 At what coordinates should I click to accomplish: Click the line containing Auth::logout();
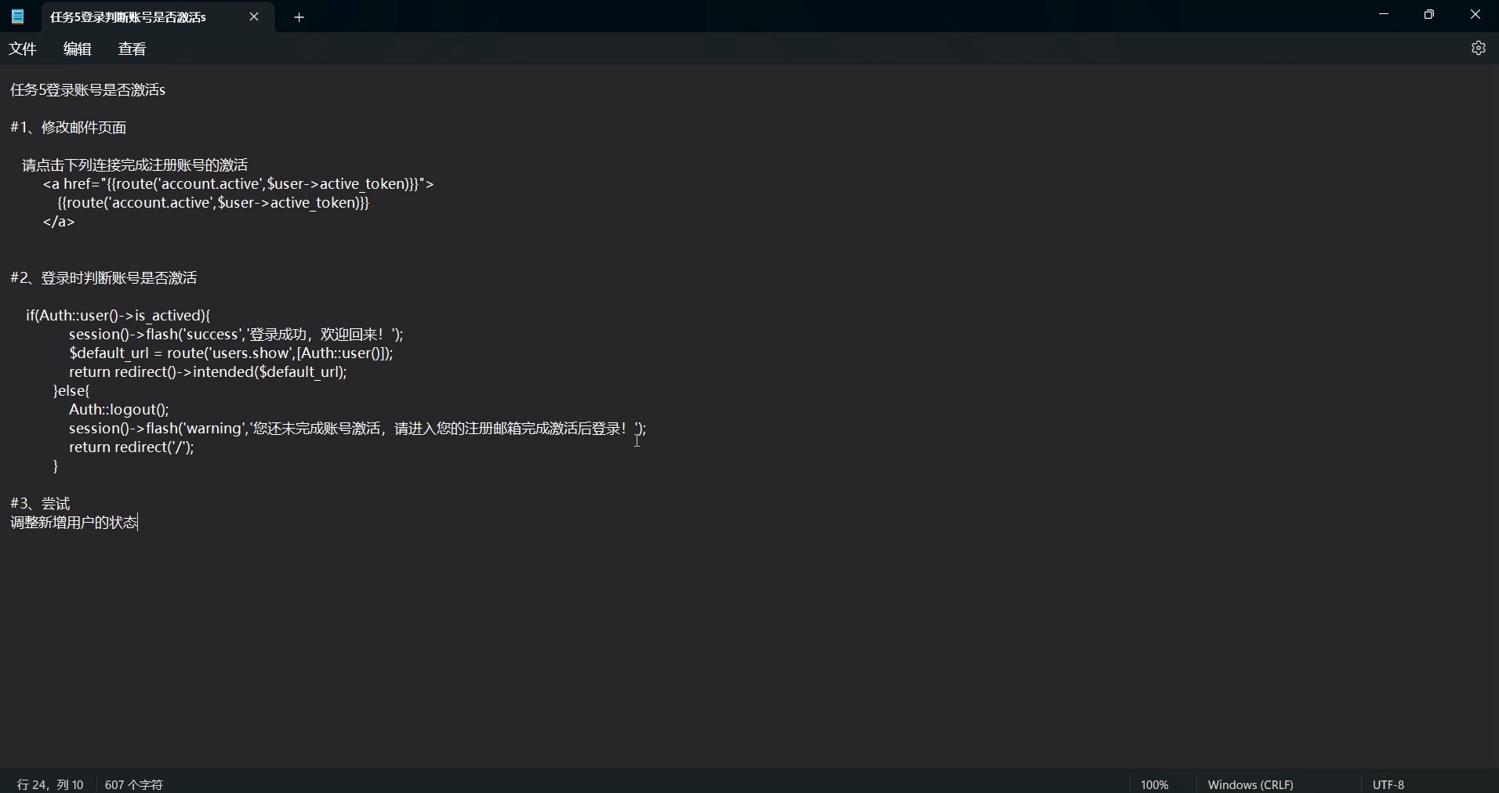click(119, 409)
